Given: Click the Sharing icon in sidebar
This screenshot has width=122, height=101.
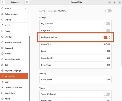Looking at the screenshot, I should 2,19.
